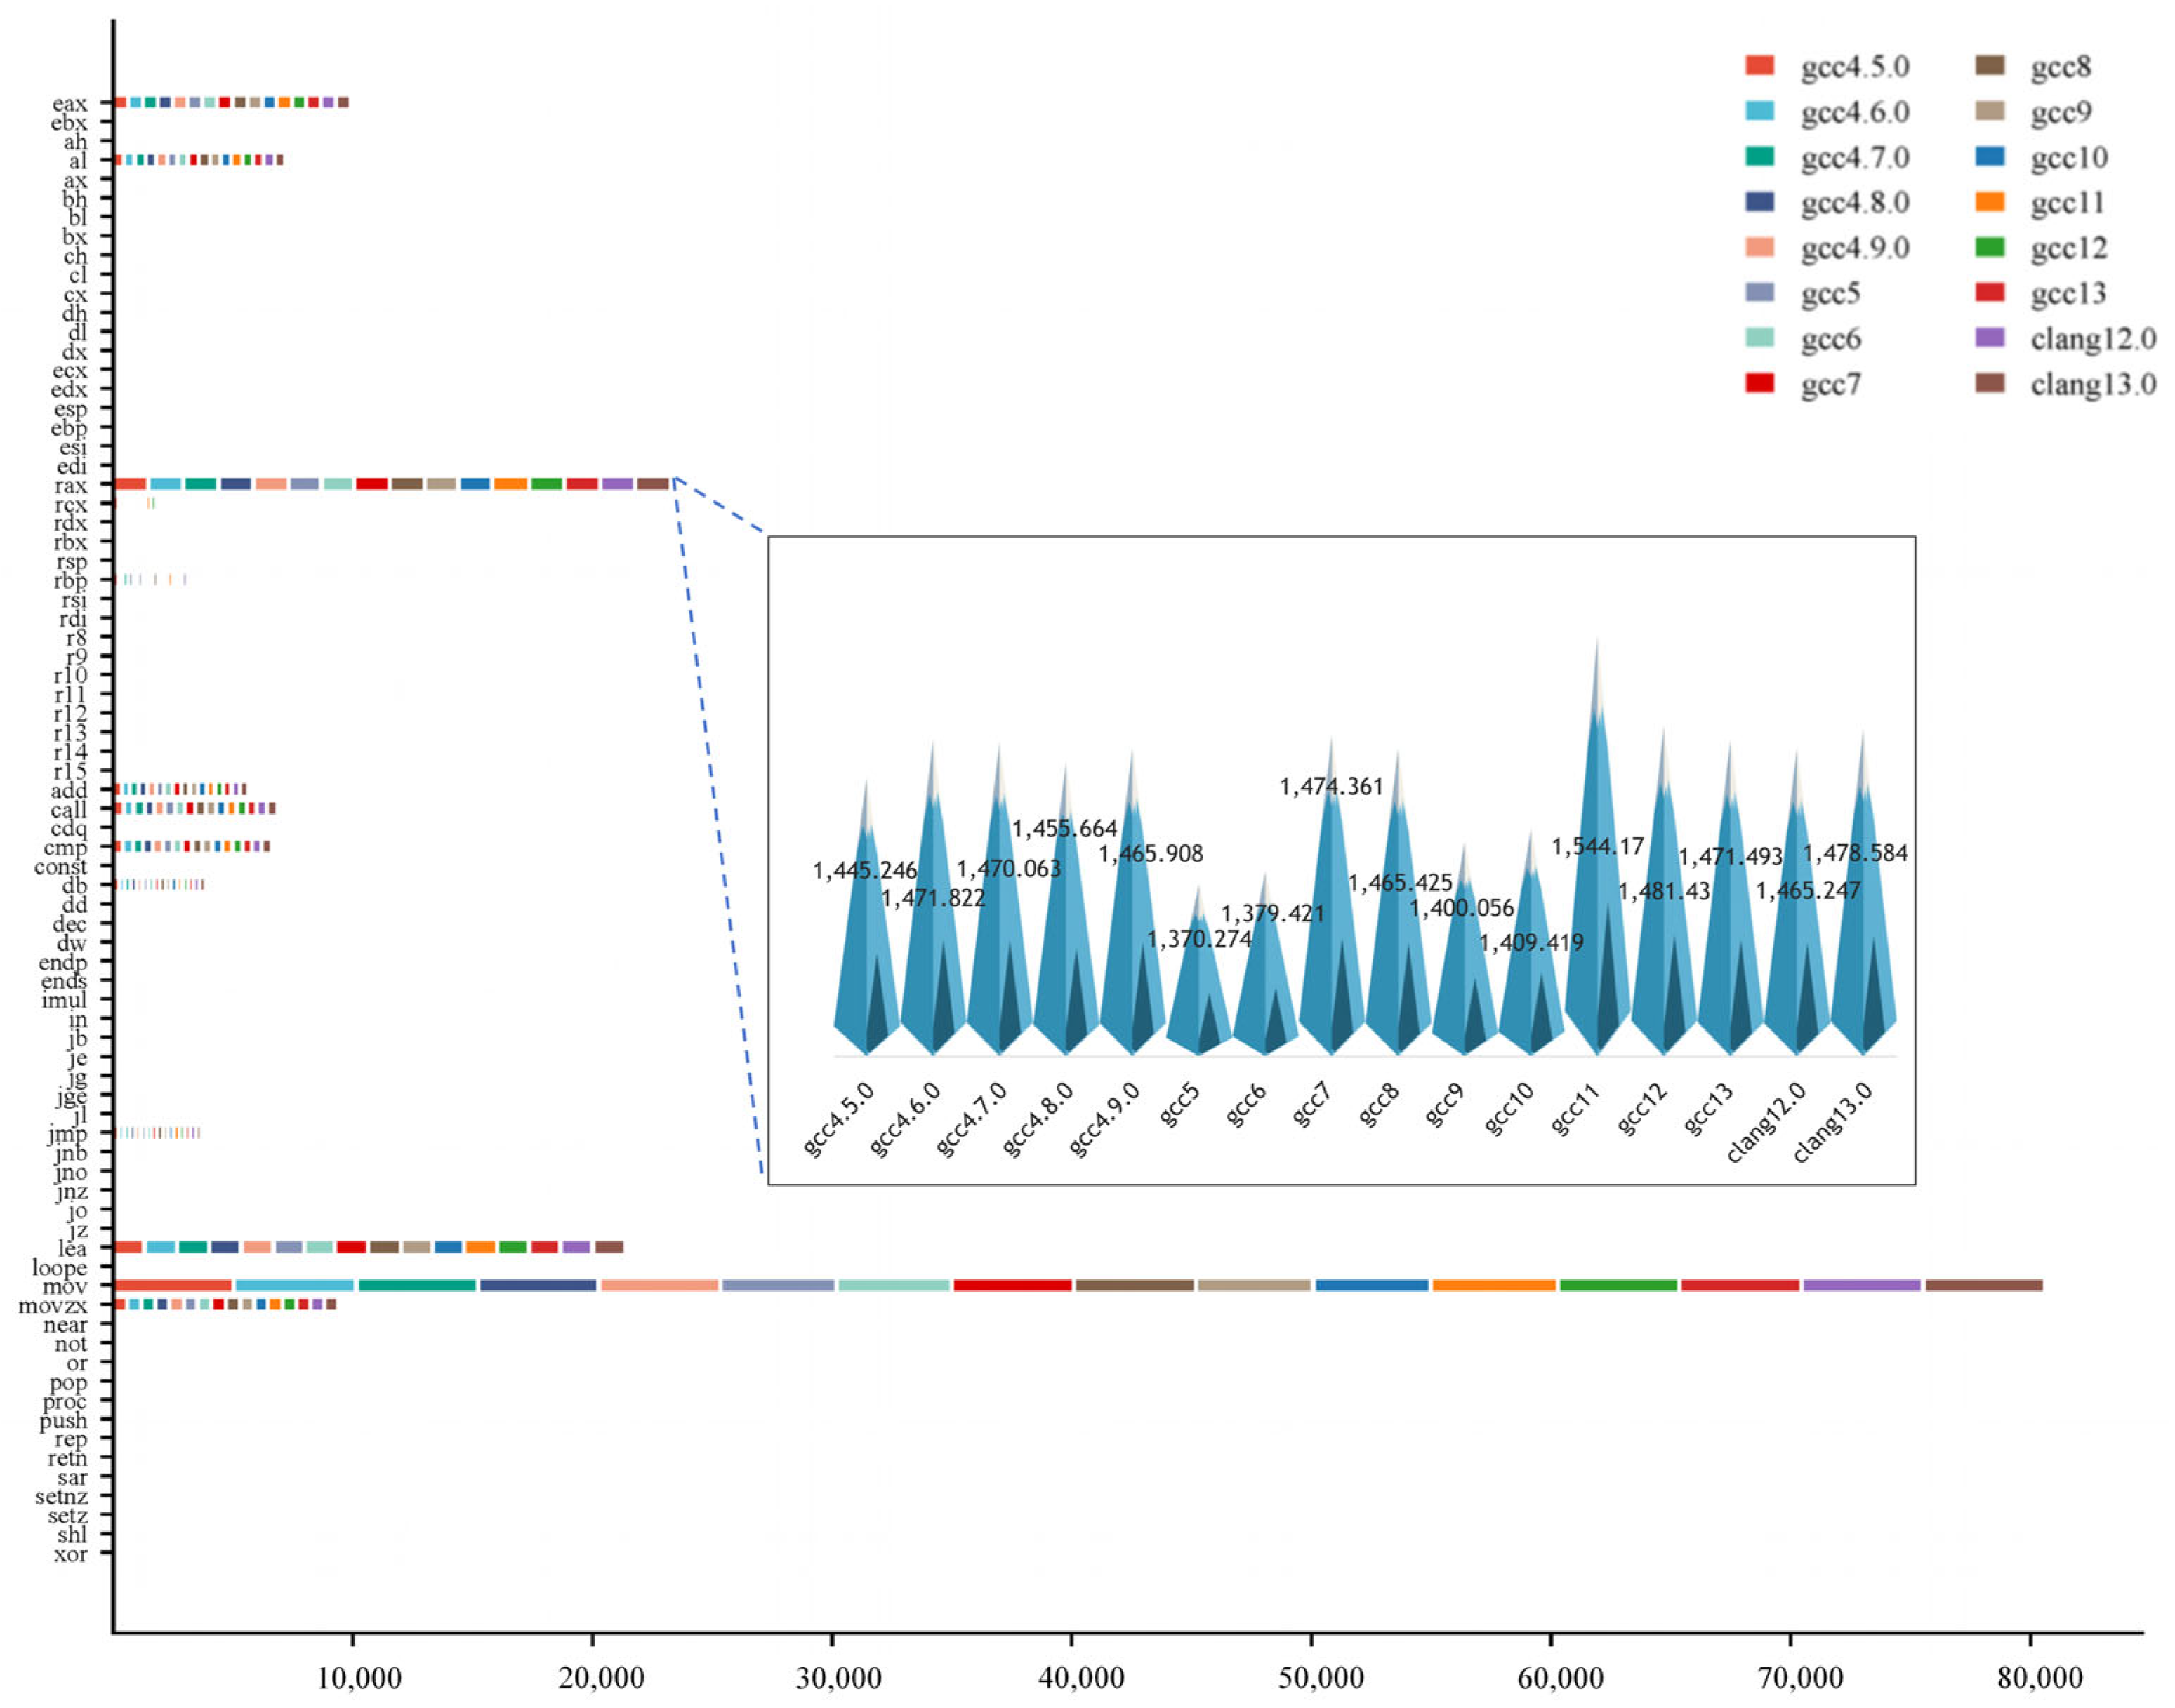
Task: Click the rax row's first red bar segment
Action: click(130, 484)
